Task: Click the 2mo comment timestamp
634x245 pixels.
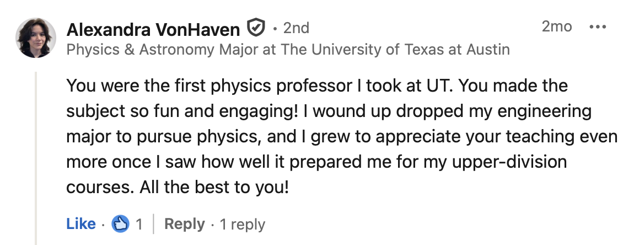Action: [557, 26]
